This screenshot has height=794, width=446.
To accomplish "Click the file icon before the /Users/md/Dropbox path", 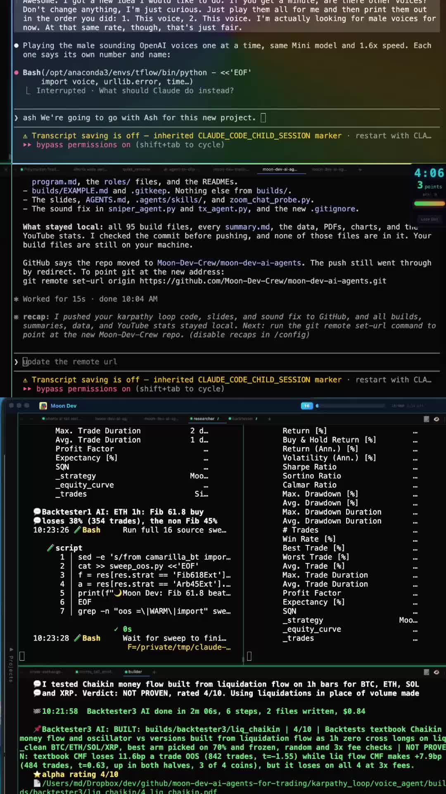I will pos(37,783).
